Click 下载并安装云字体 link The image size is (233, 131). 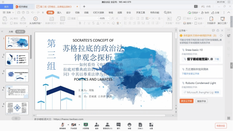click(190, 74)
